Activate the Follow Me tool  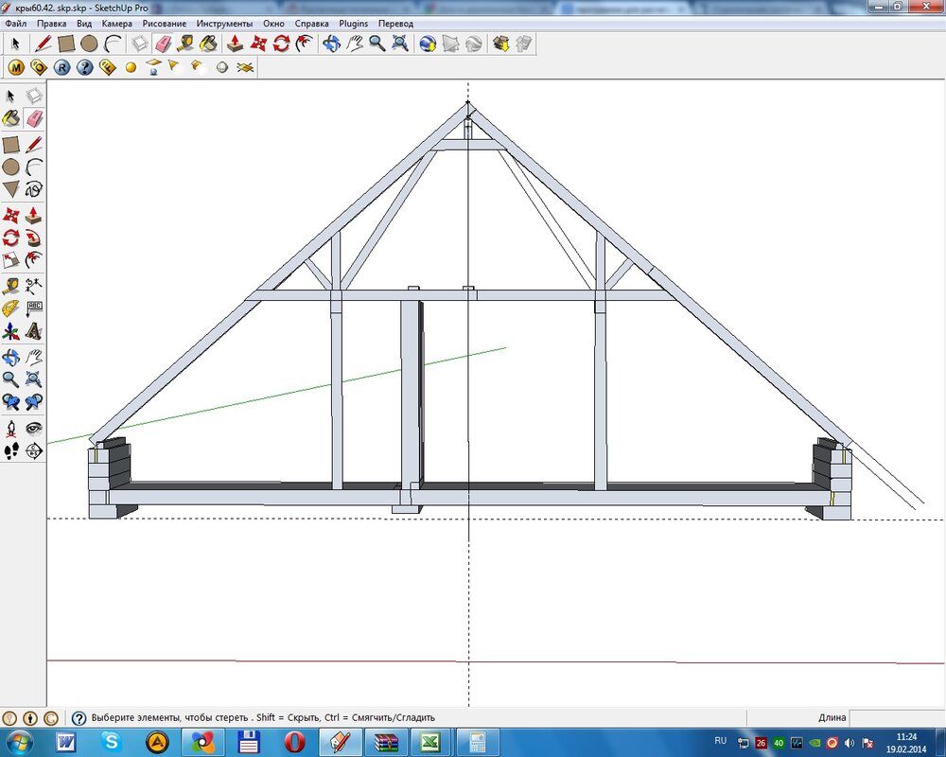(34, 238)
